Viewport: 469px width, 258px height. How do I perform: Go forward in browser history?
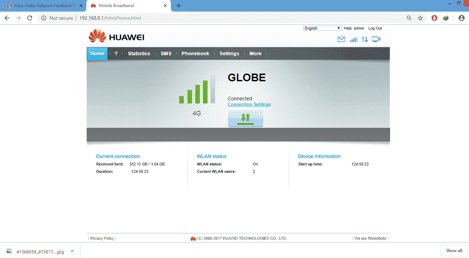coord(18,18)
